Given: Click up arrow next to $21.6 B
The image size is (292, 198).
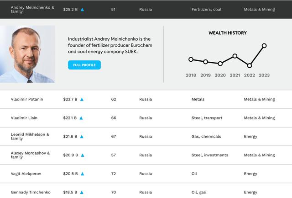Looking at the screenshot, I should 82,137.
